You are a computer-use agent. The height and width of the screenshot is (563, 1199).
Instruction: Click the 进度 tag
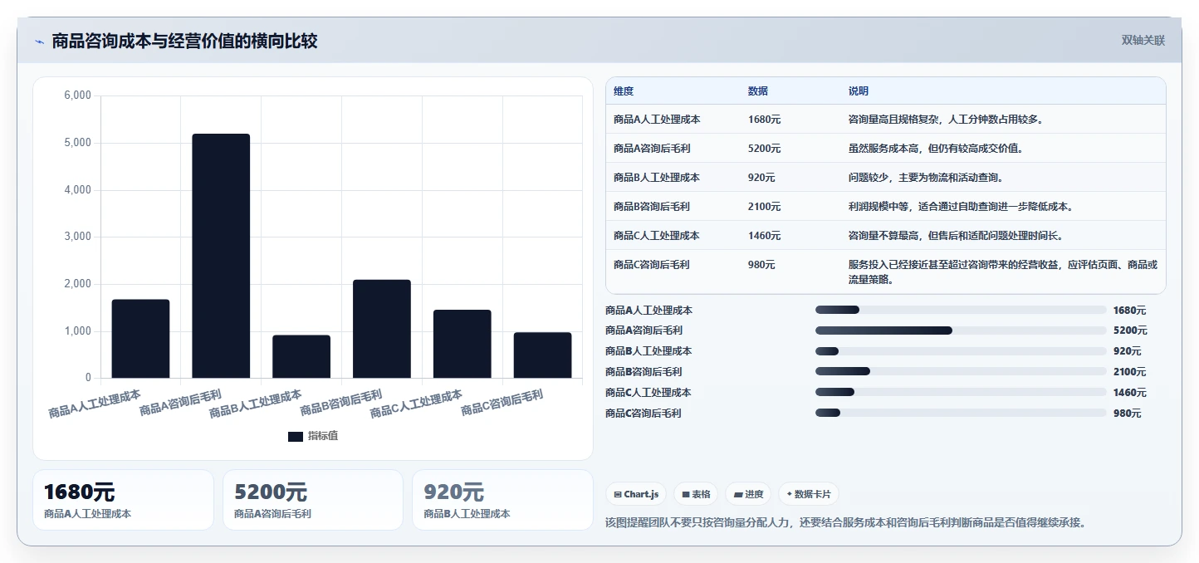point(748,494)
